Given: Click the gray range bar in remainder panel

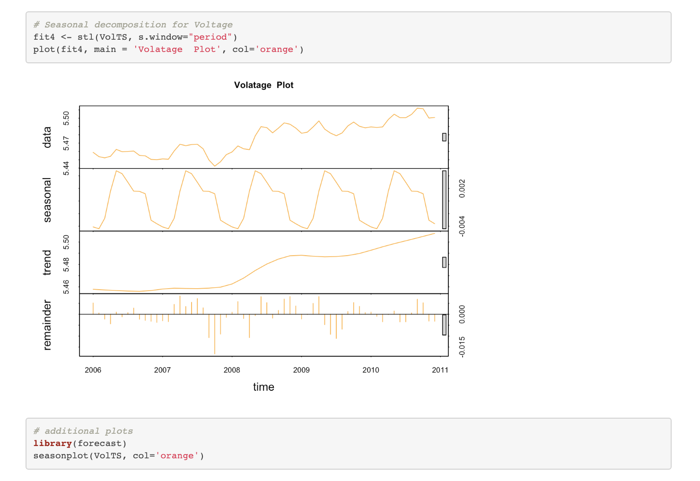Looking at the screenshot, I should [444, 325].
